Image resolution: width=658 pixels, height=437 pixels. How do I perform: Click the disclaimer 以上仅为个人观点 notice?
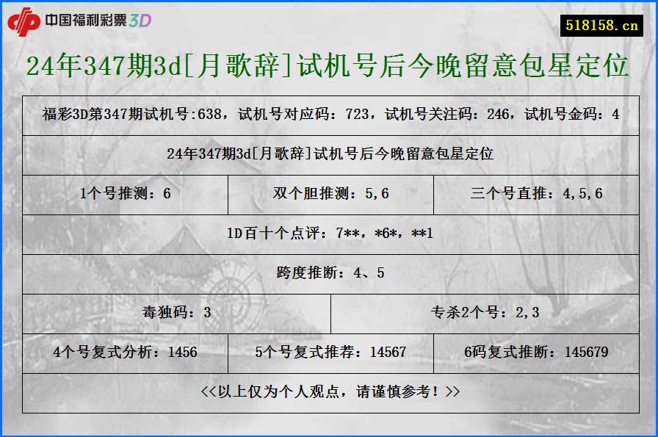[x=329, y=392]
